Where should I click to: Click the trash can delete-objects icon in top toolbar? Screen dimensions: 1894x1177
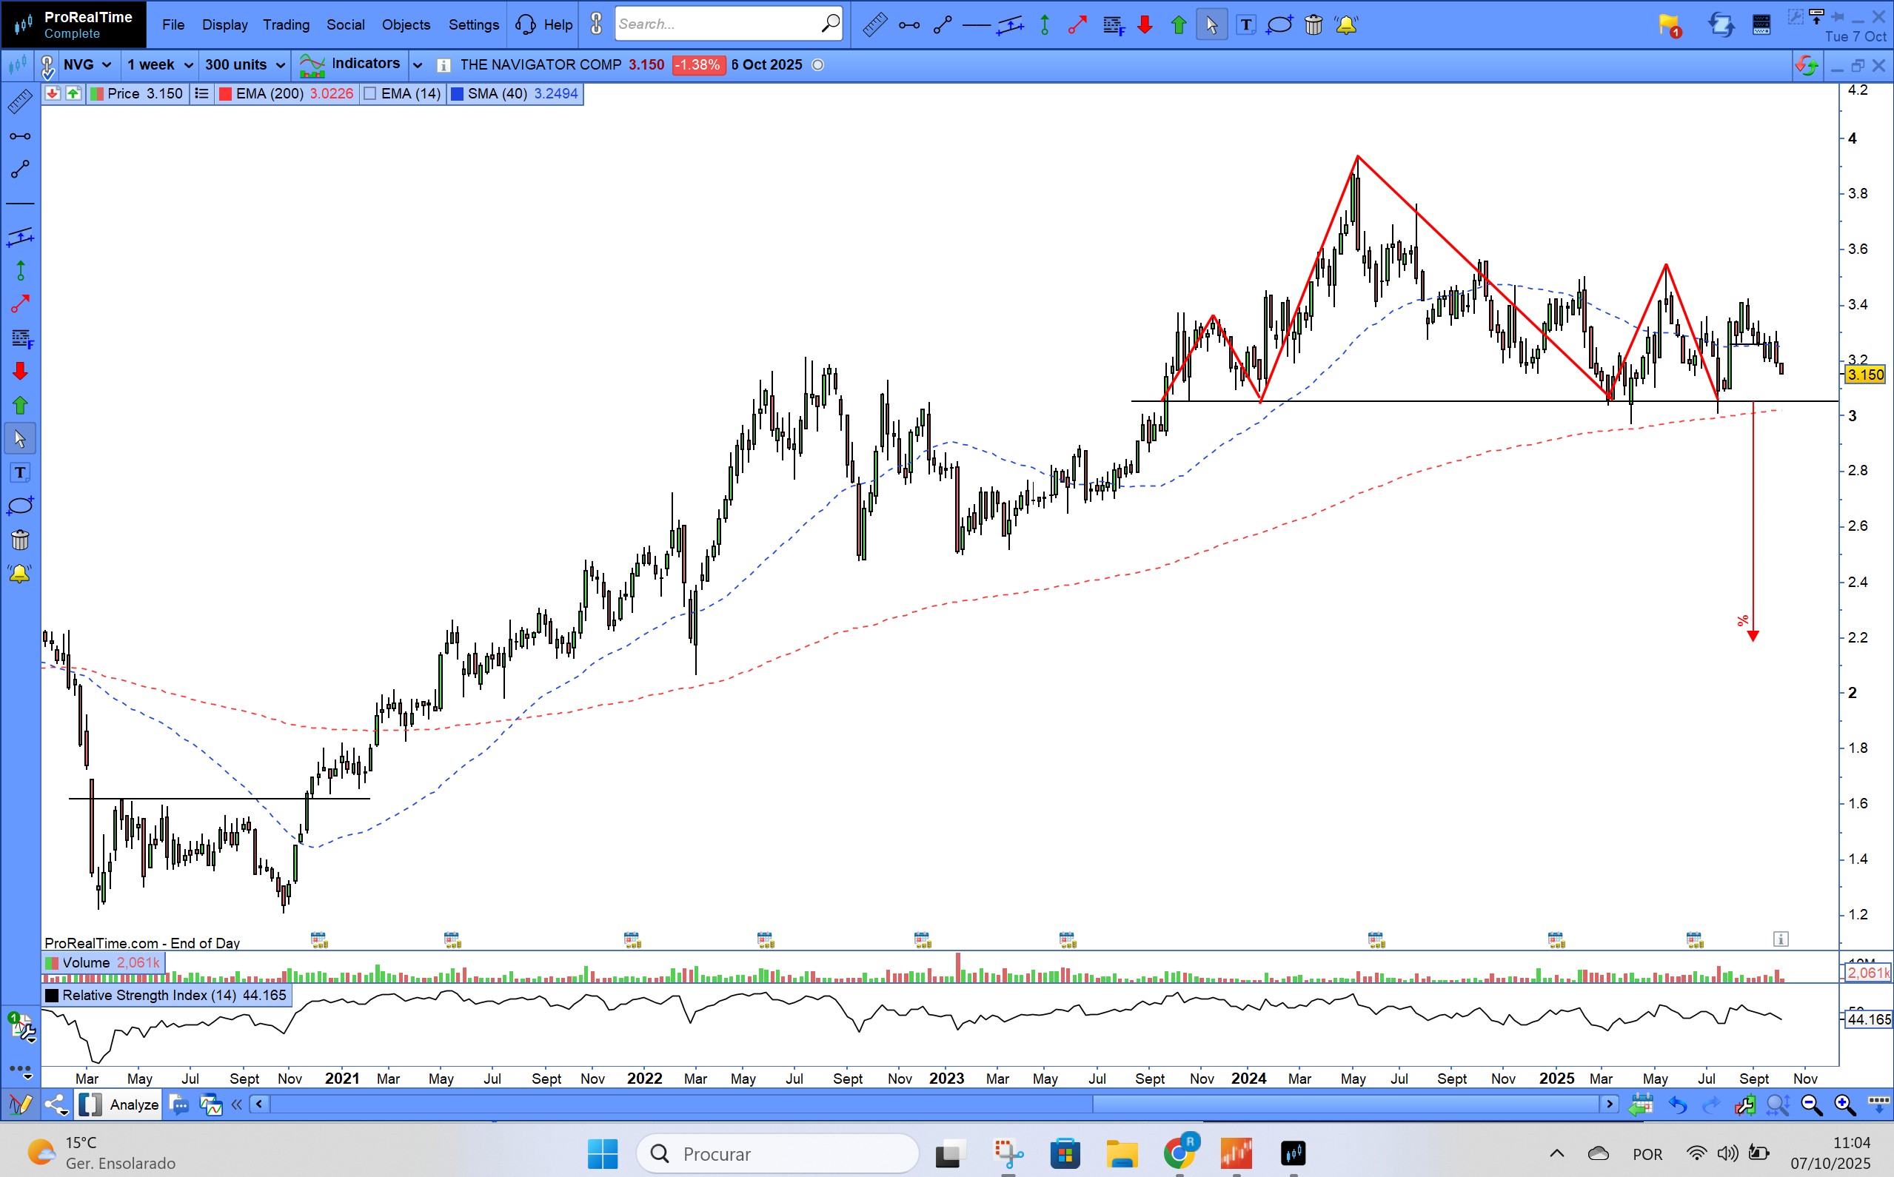1314,25
